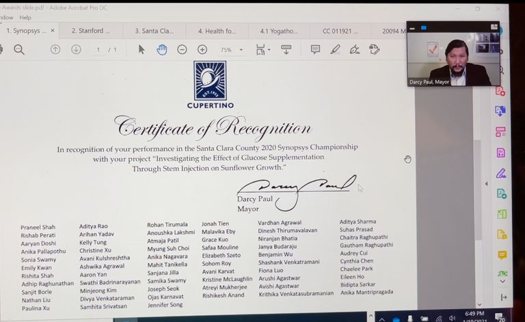Open the Fill & Sign sidebar tool
Viewport: 525px width, 322px height.
point(501,174)
